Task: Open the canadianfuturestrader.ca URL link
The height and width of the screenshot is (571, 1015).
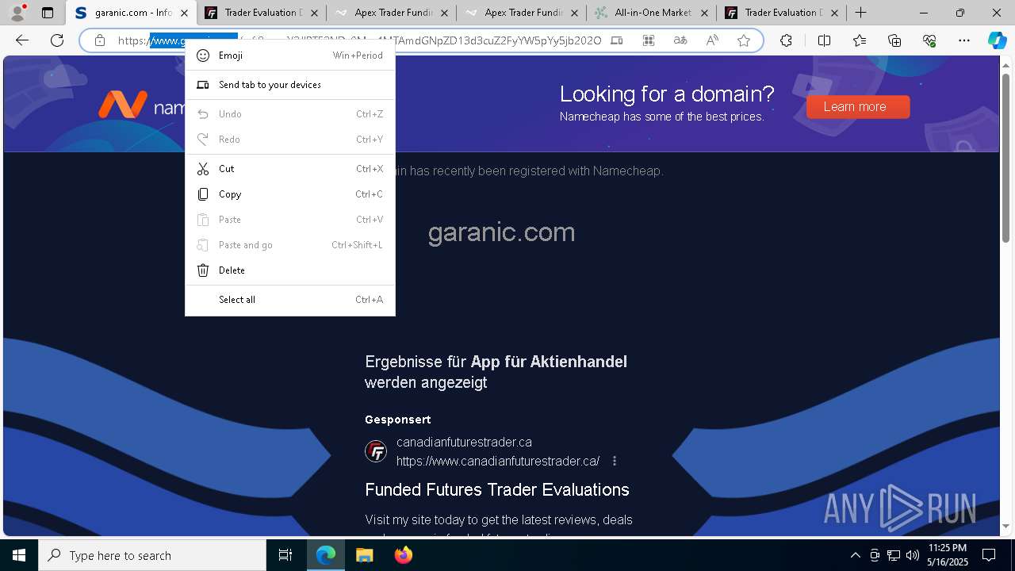Action: pos(498,461)
